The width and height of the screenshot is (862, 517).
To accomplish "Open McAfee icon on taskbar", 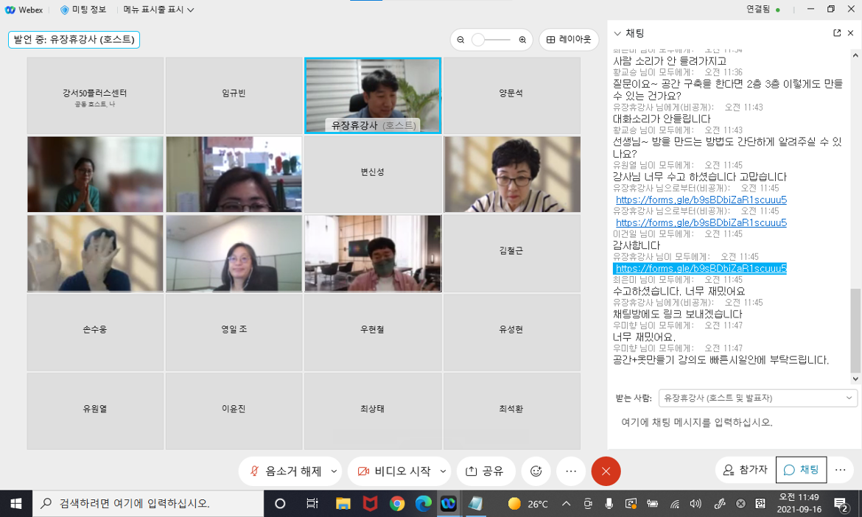I will click(x=370, y=503).
